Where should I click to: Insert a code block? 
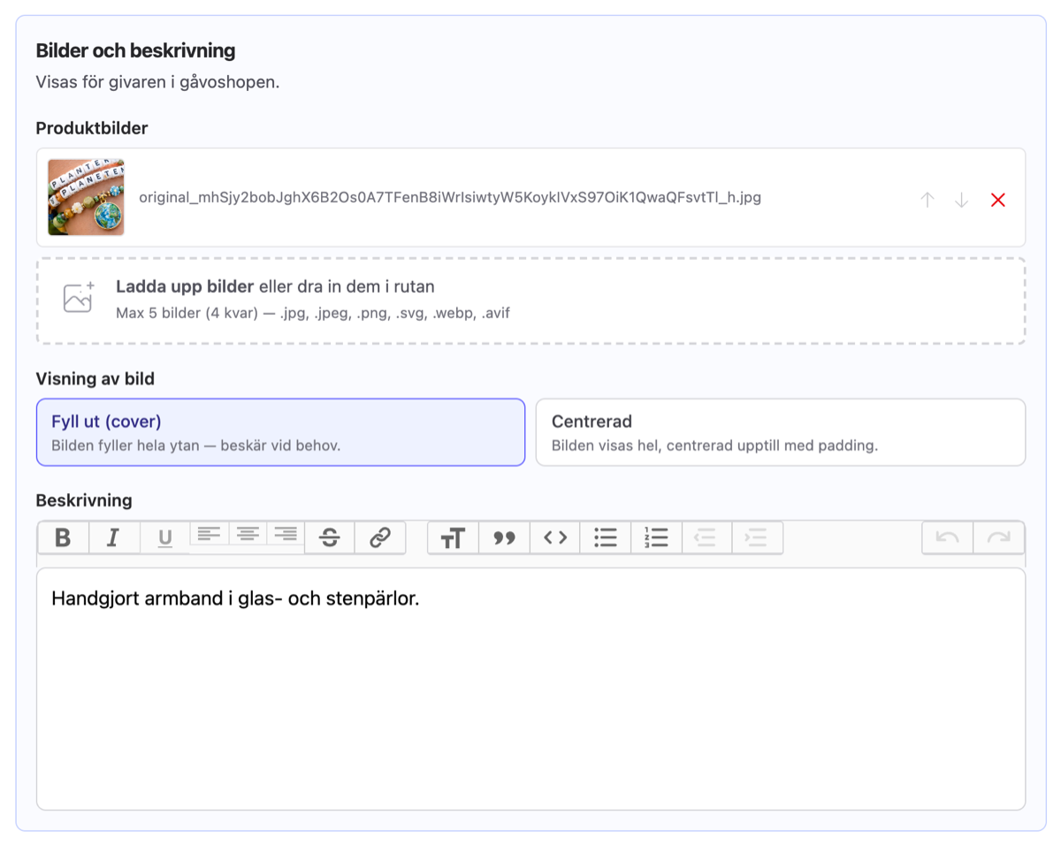[555, 537]
